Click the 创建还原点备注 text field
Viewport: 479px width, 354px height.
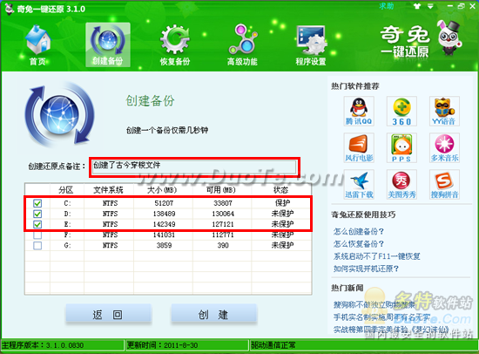tap(194, 167)
